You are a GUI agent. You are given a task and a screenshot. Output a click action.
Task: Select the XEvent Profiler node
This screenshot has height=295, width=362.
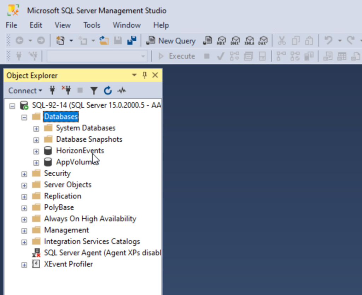pyautogui.click(x=68, y=264)
